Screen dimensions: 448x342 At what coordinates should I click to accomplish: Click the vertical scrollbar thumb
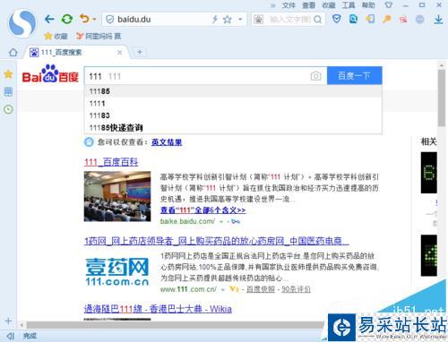click(x=442, y=98)
